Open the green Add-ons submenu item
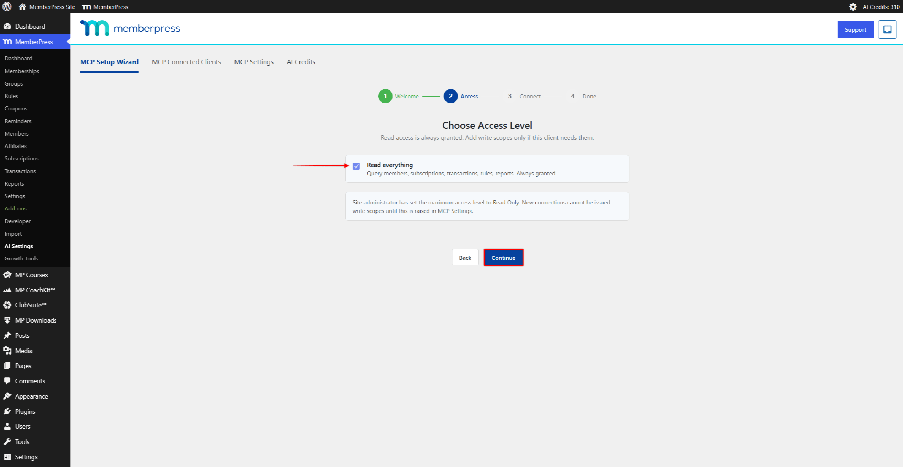The height and width of the screenshot is (467, 903). pyautogui.click(x=15, y=208)
